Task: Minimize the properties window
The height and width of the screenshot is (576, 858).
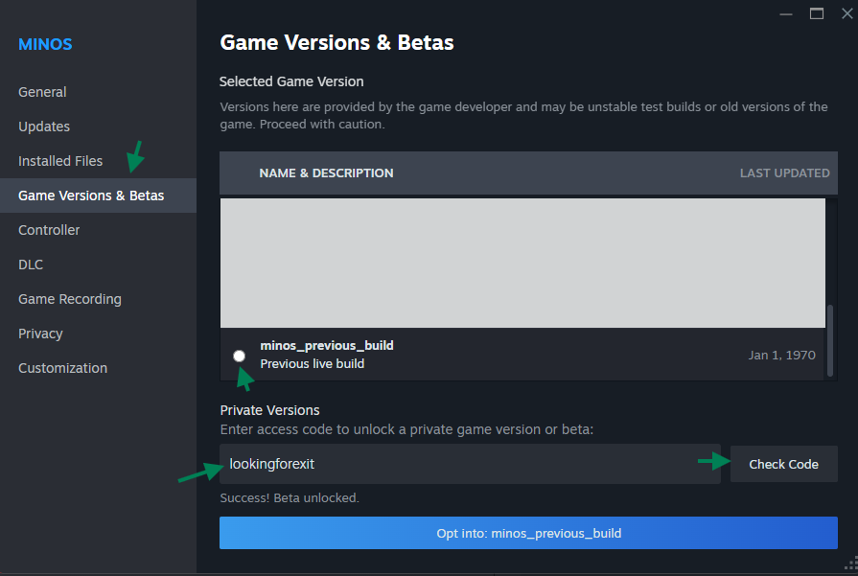Action: pos(786,13)
